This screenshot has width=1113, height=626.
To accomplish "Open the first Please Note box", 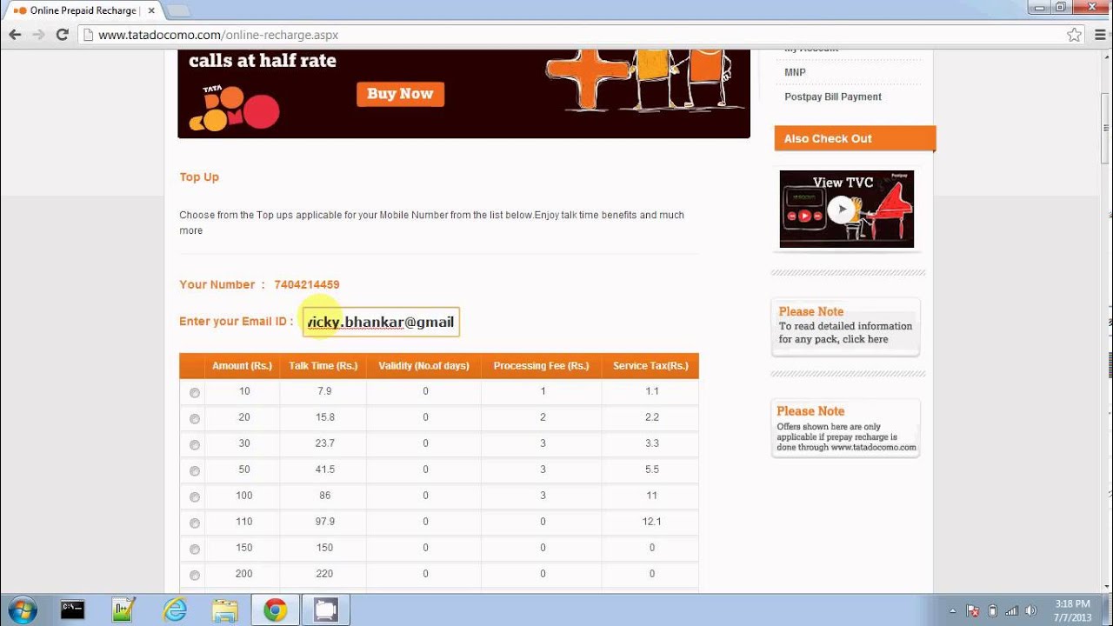I will [845, 326].
